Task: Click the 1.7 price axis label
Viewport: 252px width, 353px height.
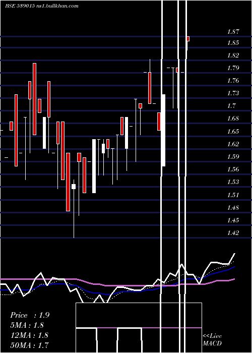Action: (231, 106)
